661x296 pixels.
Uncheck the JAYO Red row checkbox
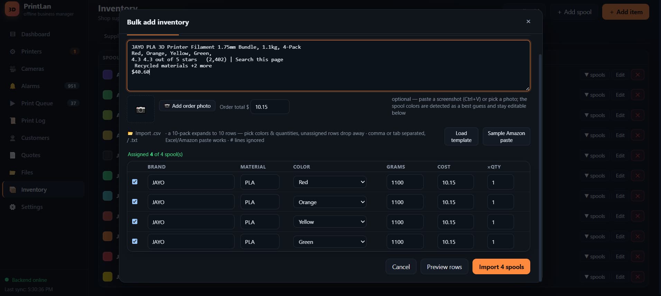click(x=135, y=182)
